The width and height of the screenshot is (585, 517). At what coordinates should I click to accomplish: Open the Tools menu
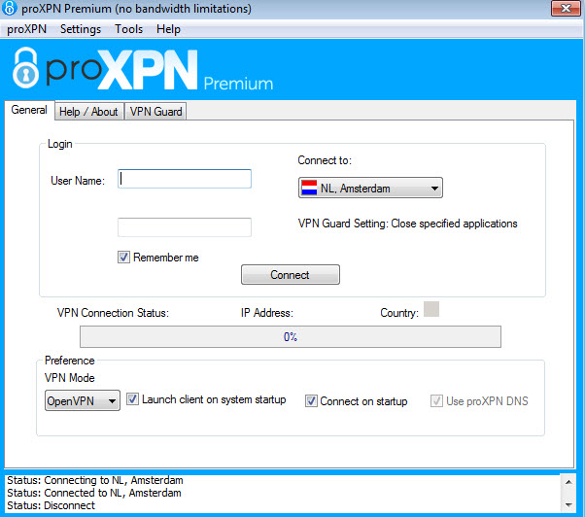coord(128,29)
